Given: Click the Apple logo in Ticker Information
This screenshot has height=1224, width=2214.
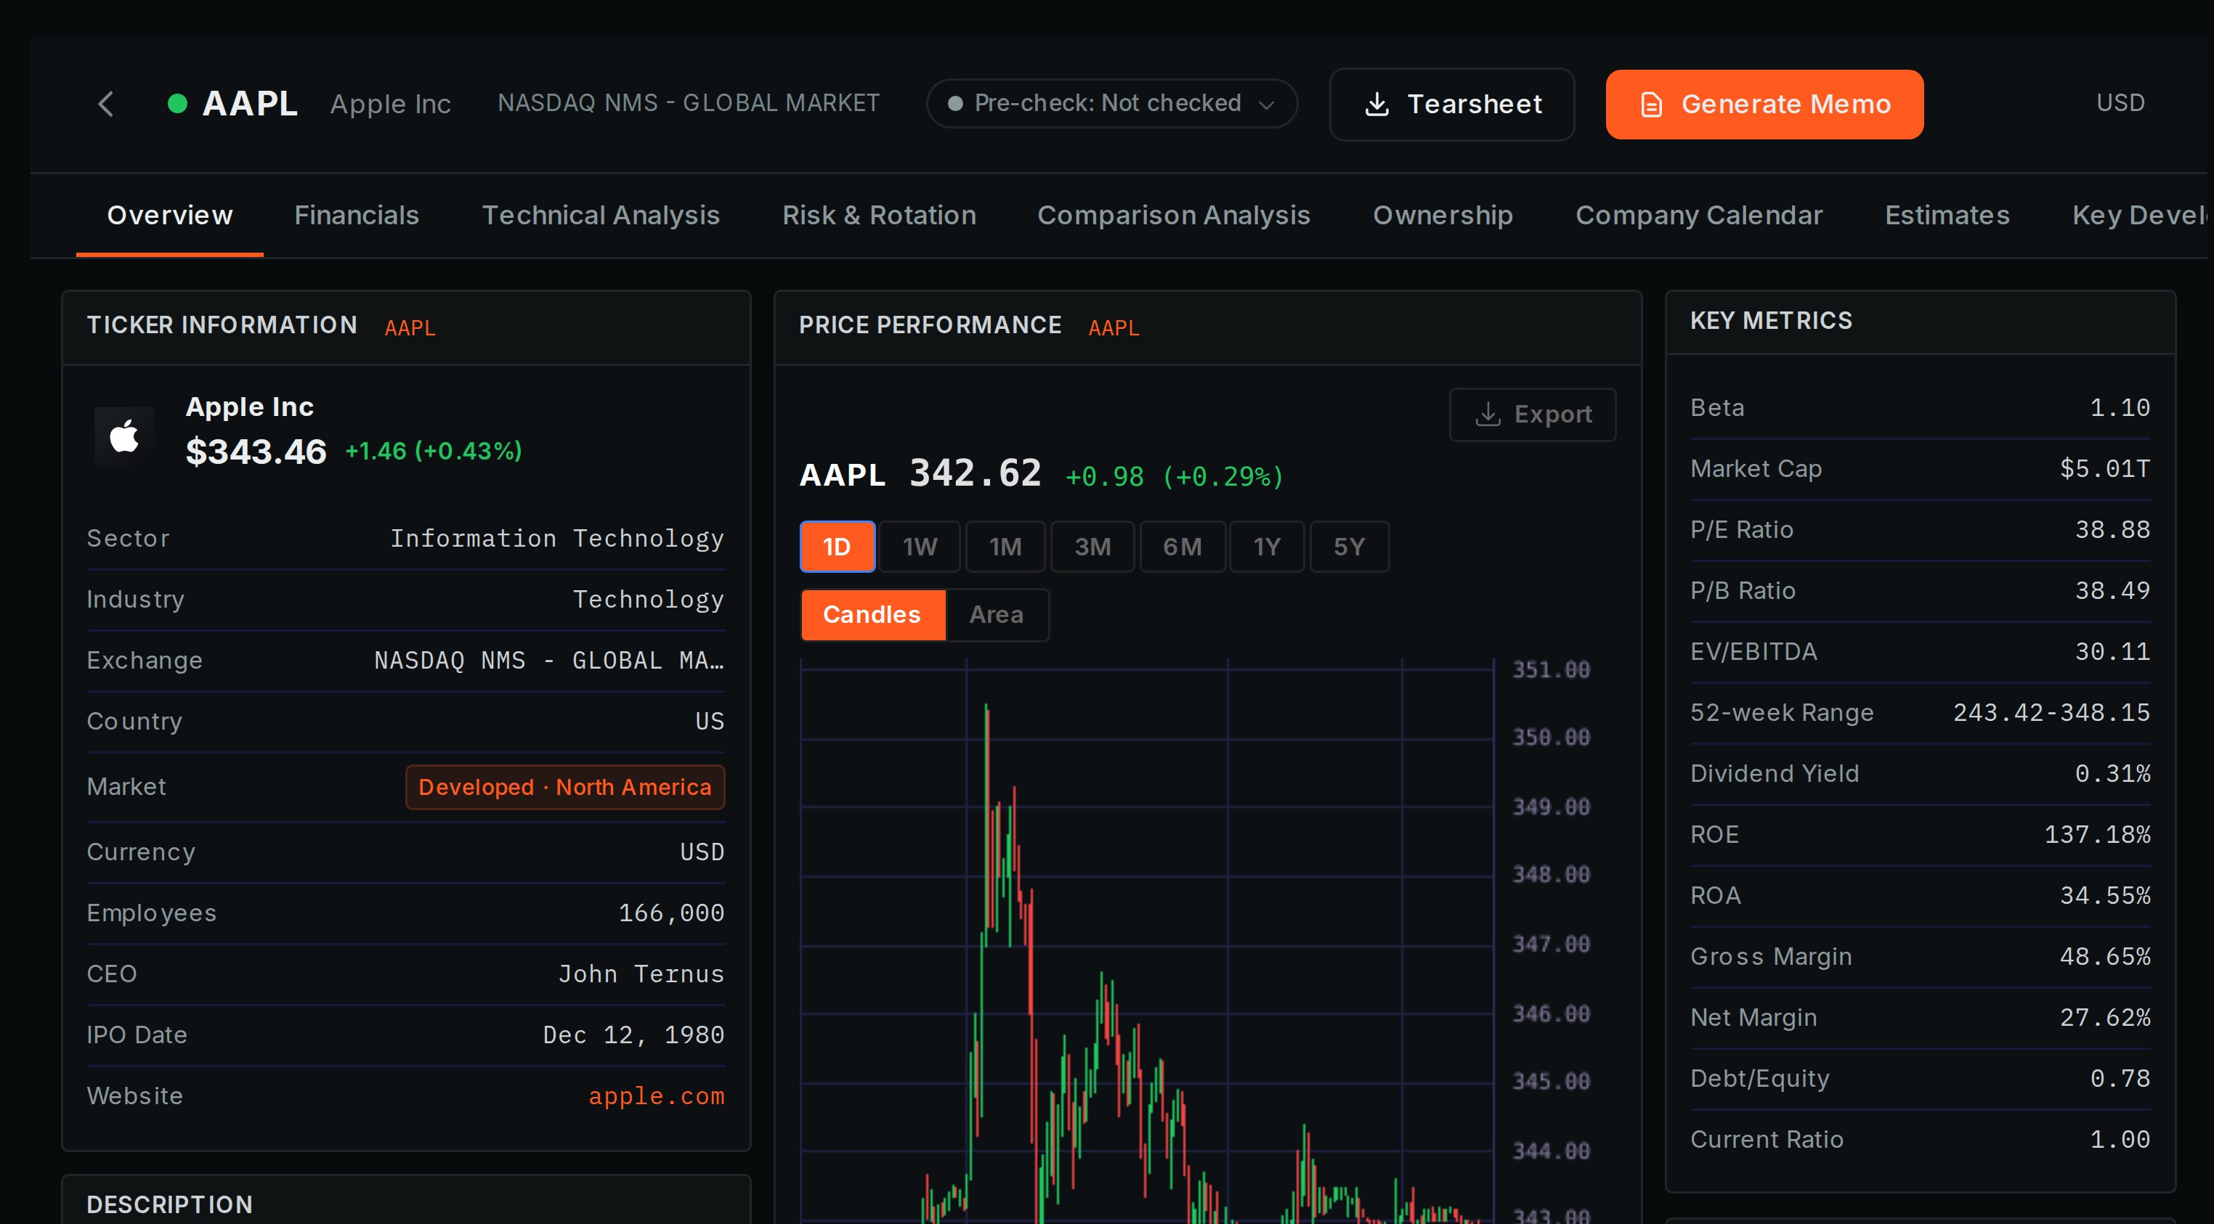Looking at the screenshot, I should [125, 436].
